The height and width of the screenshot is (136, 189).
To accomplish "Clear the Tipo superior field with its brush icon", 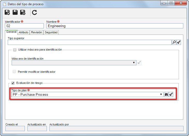I will point(179,42).
